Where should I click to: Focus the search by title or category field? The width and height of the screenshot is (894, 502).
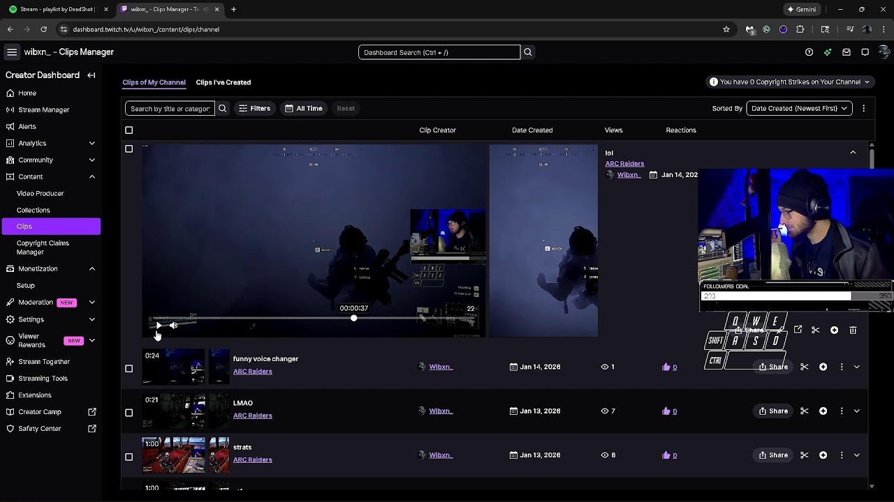coord(170,109)
